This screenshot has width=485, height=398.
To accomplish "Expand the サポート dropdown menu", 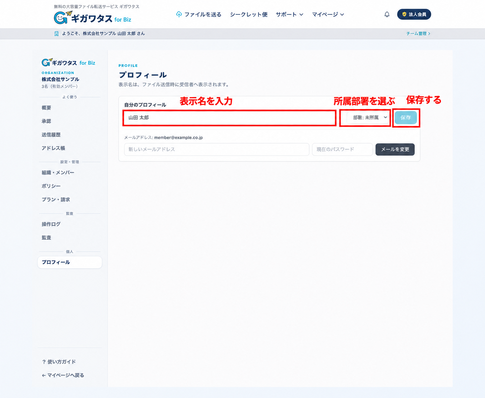I will [x=290, y=14].
